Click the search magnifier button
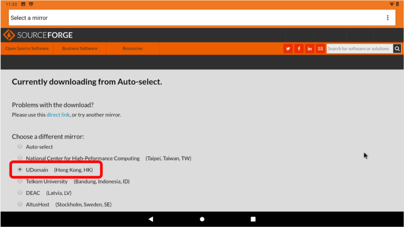The image size is (404, 227). click(397, 49)
